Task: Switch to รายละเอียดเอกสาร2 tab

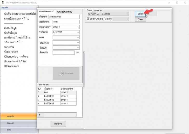Action: (x=64, y=12)
